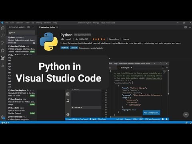Click the manage gear on the Python extension row

pos(34,43)
